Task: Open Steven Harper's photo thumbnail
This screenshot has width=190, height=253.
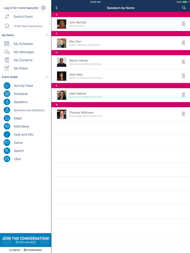Action: point(62,62)
